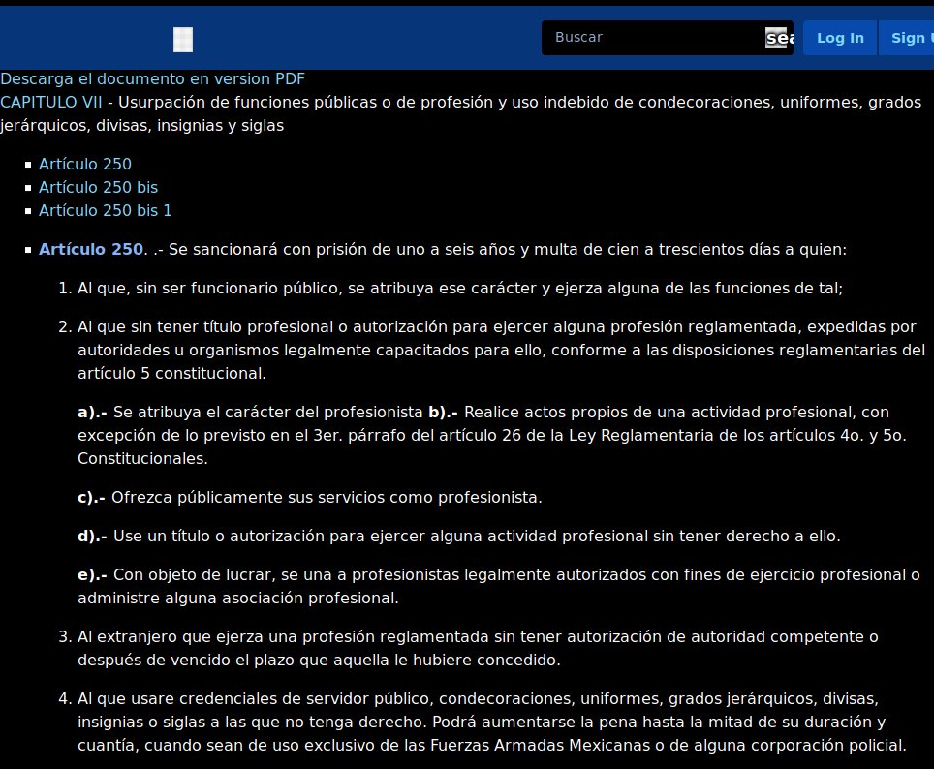Click item 3 'Al extranjero que ejerza una profesión'
Viewport: 934px width, 769px height.
pos(478,648)
